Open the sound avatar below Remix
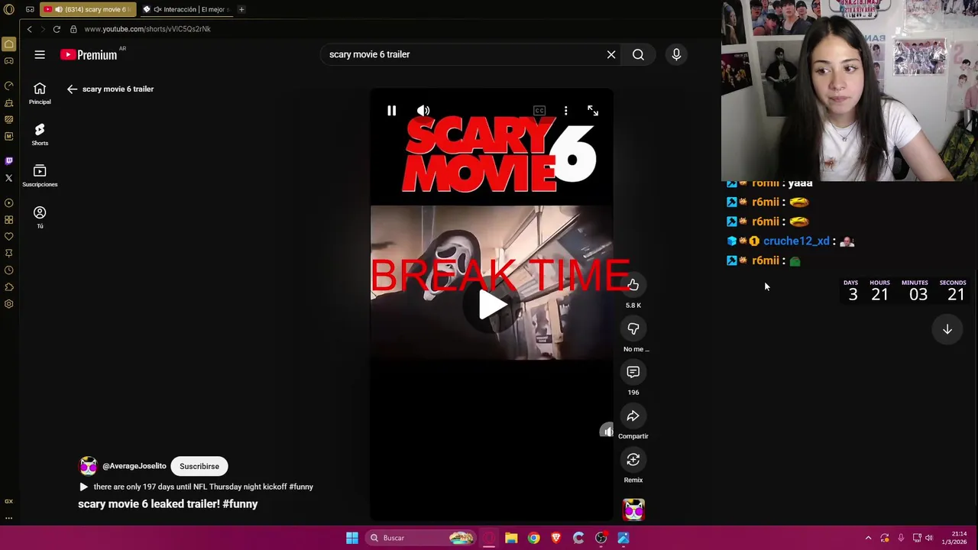This screenshot has height=550, width=978. 633,510
